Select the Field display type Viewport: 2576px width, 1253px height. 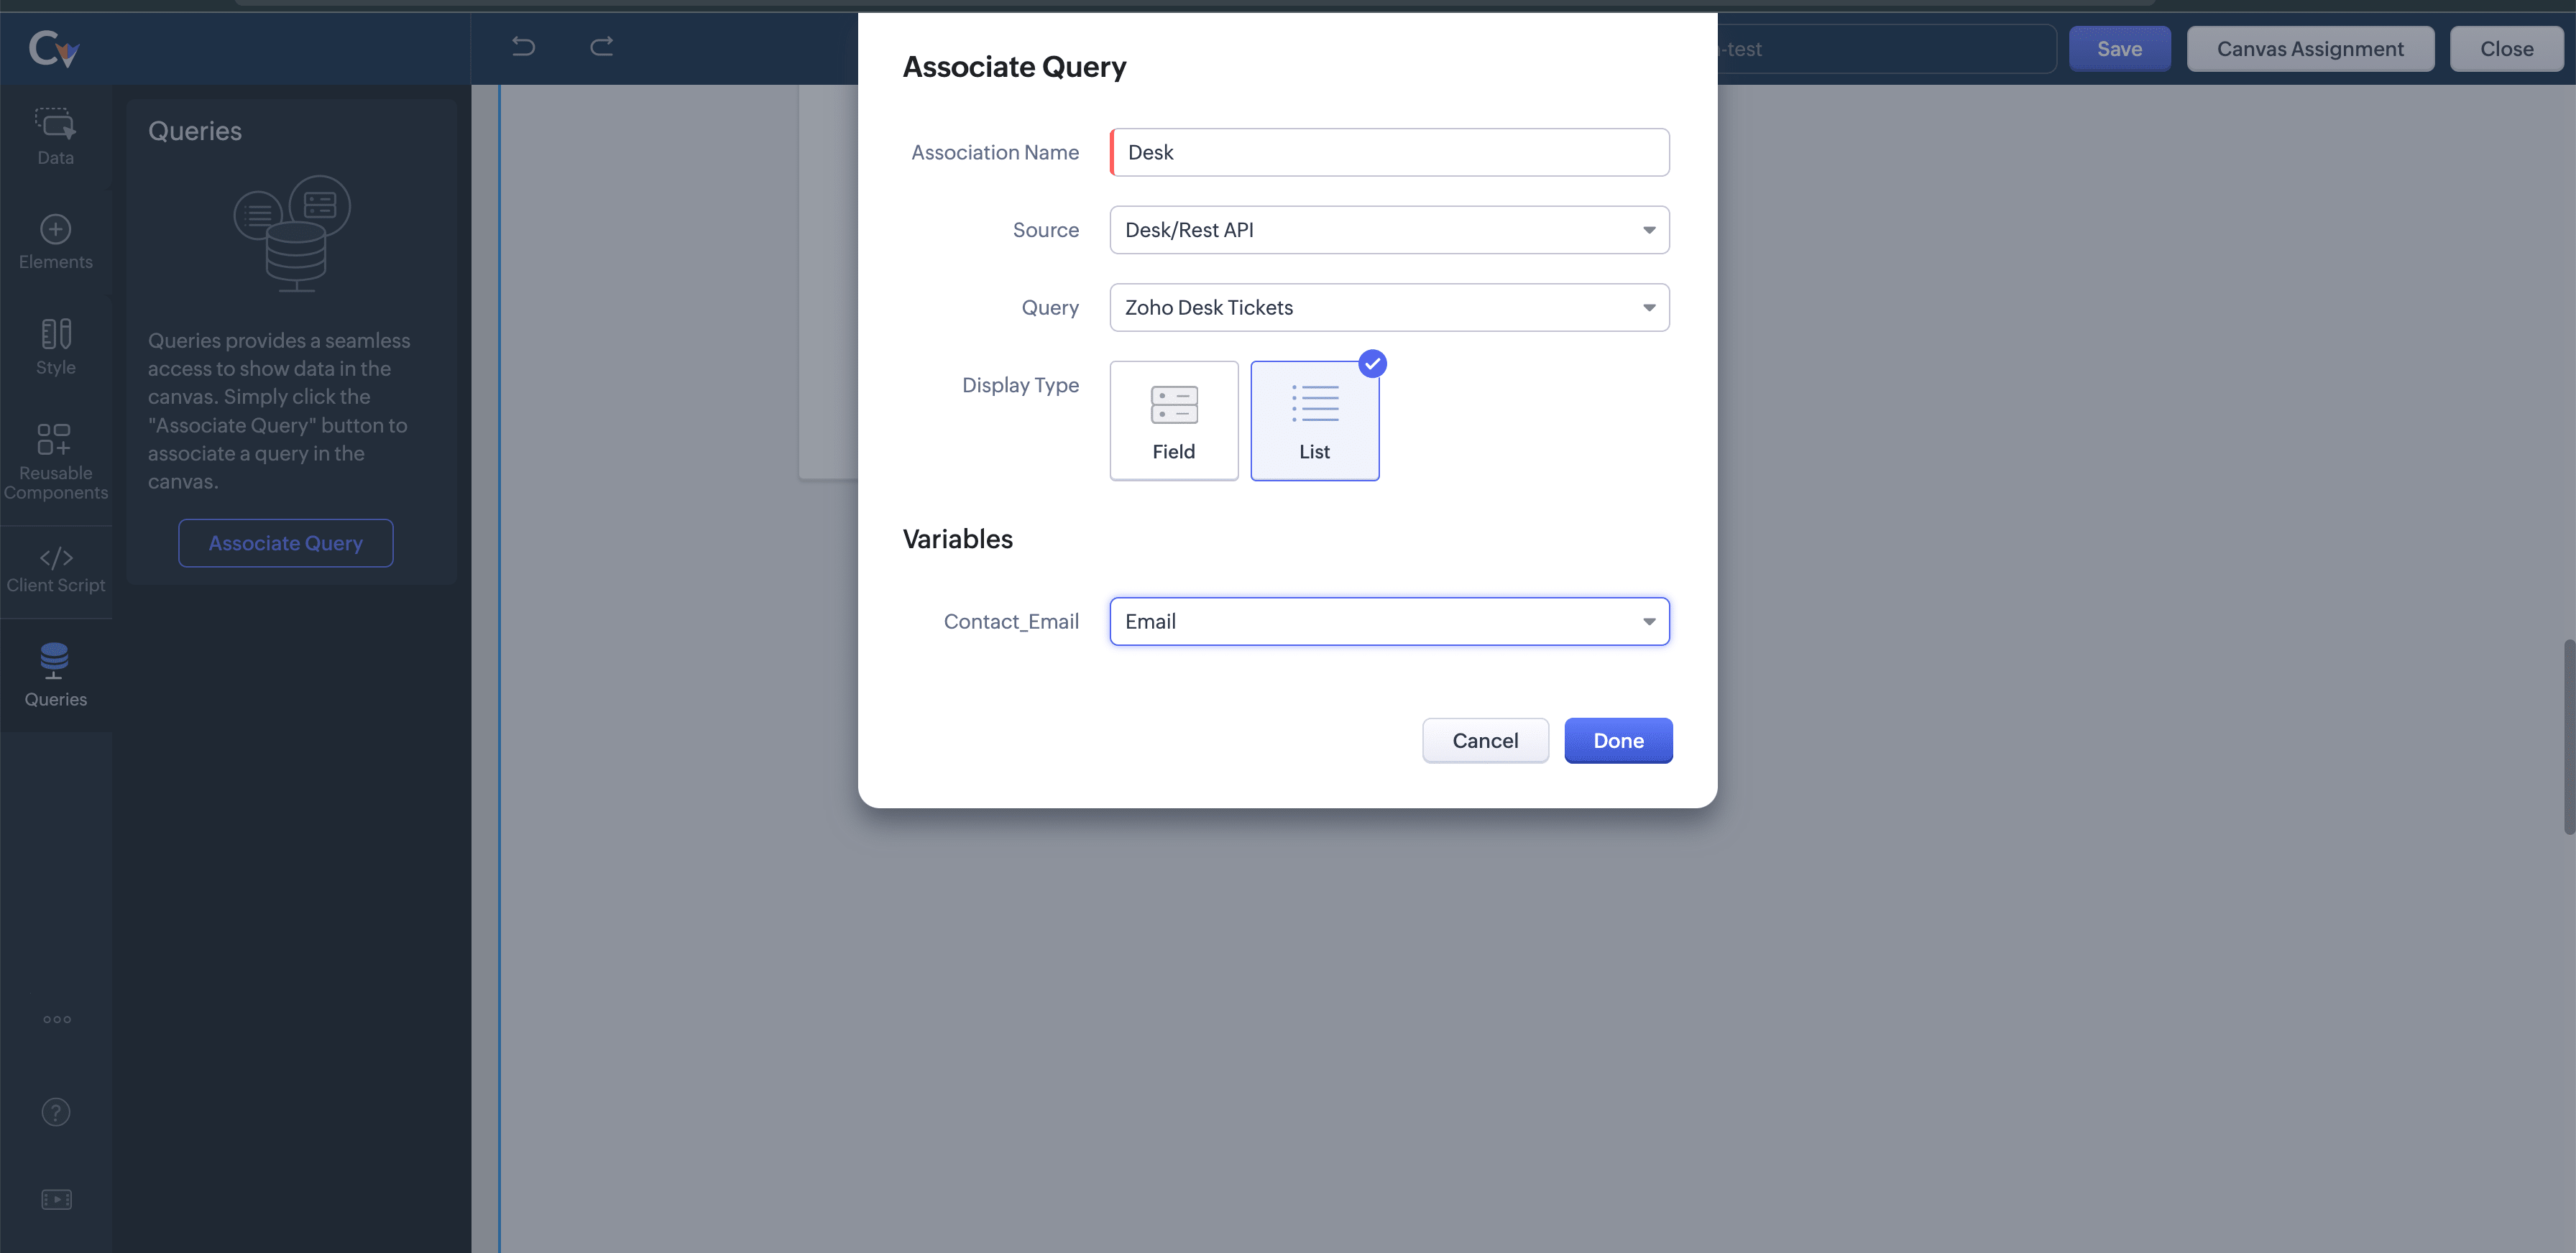pos(1173,421)
